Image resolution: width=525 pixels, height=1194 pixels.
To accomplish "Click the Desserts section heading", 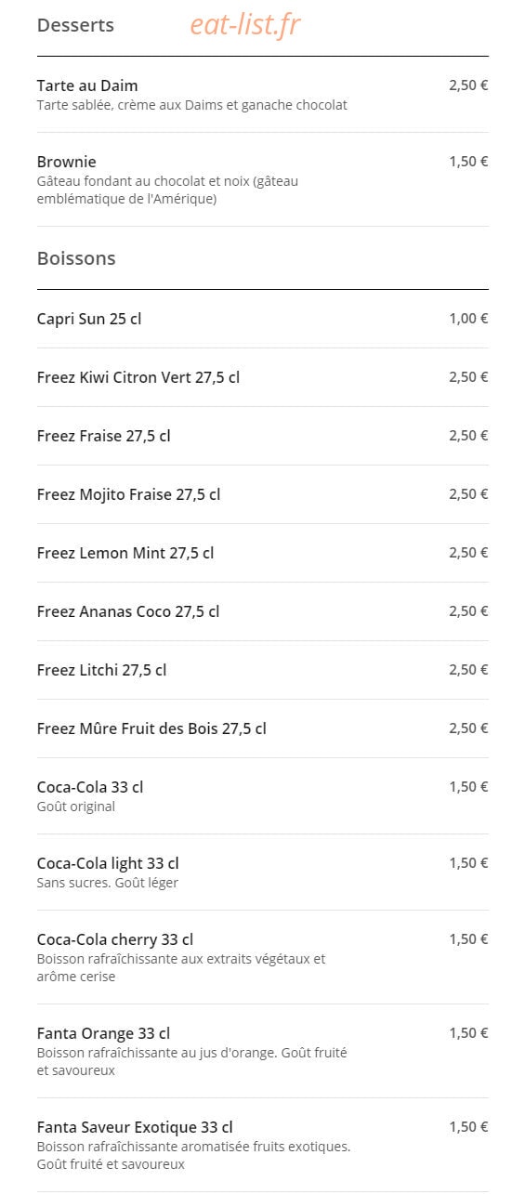I will point(75,25).
